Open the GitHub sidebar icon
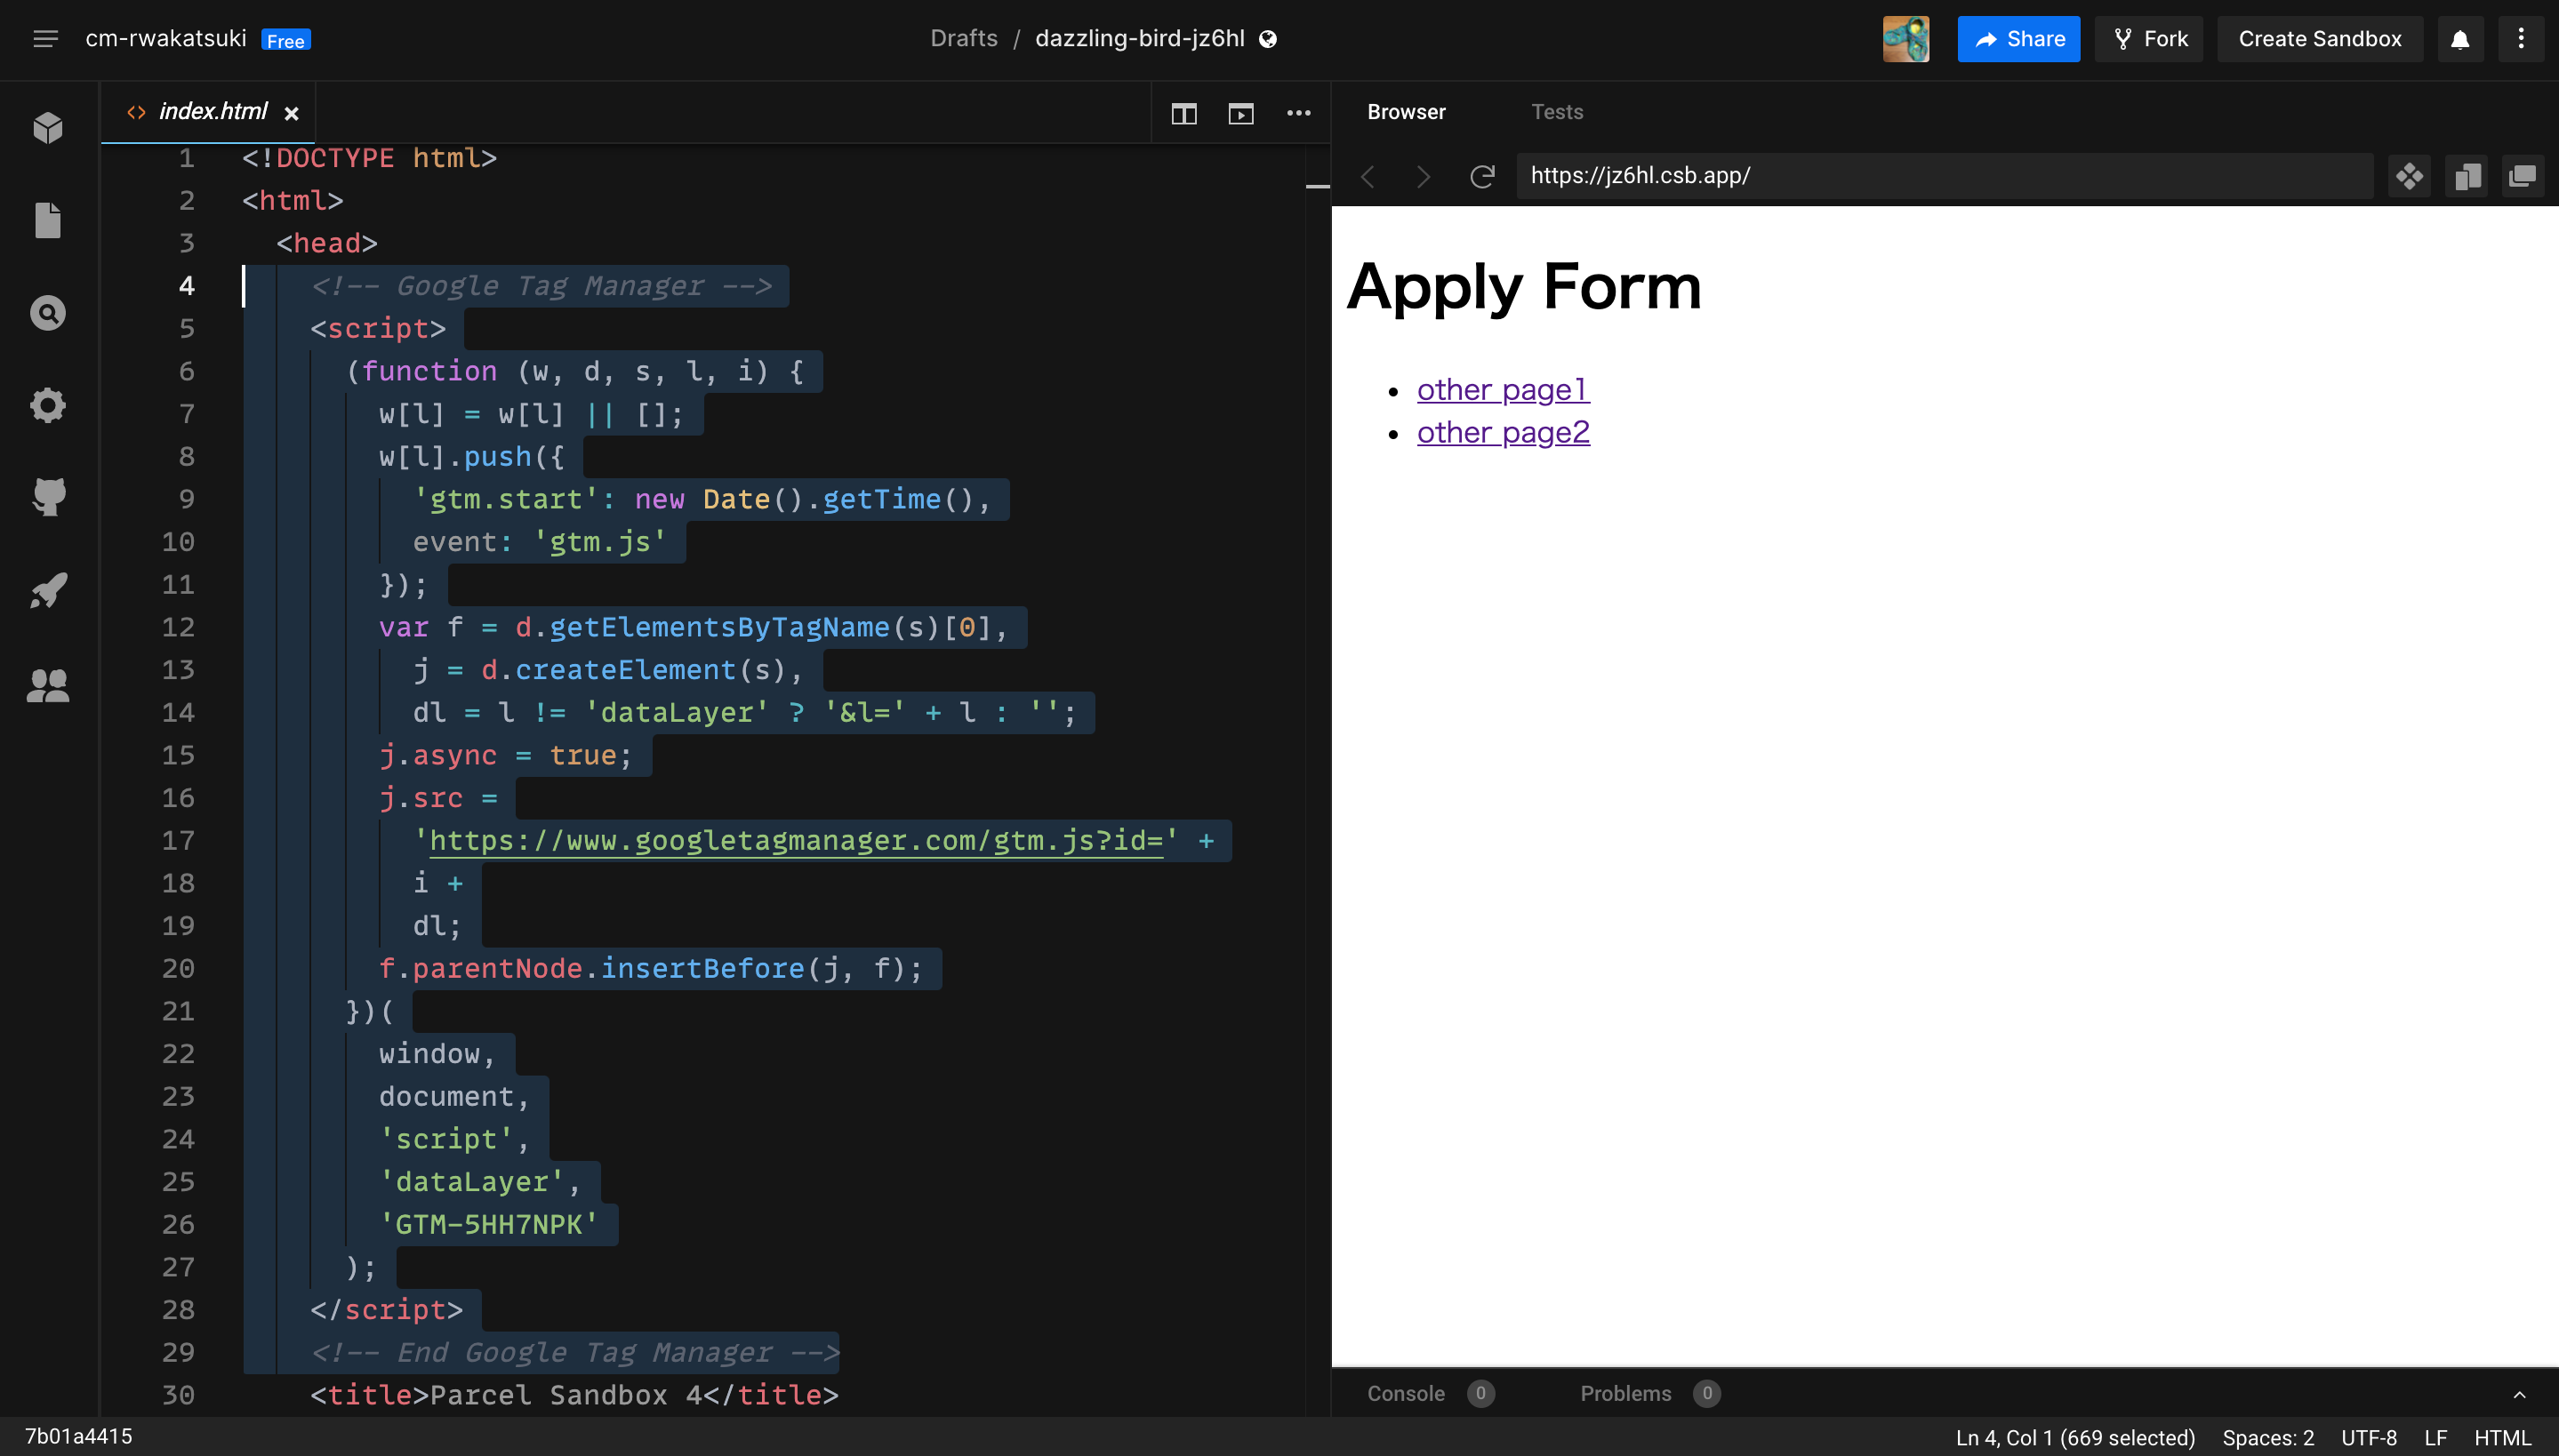The height and width of the screenshot is (1456, 2559). 48,497
